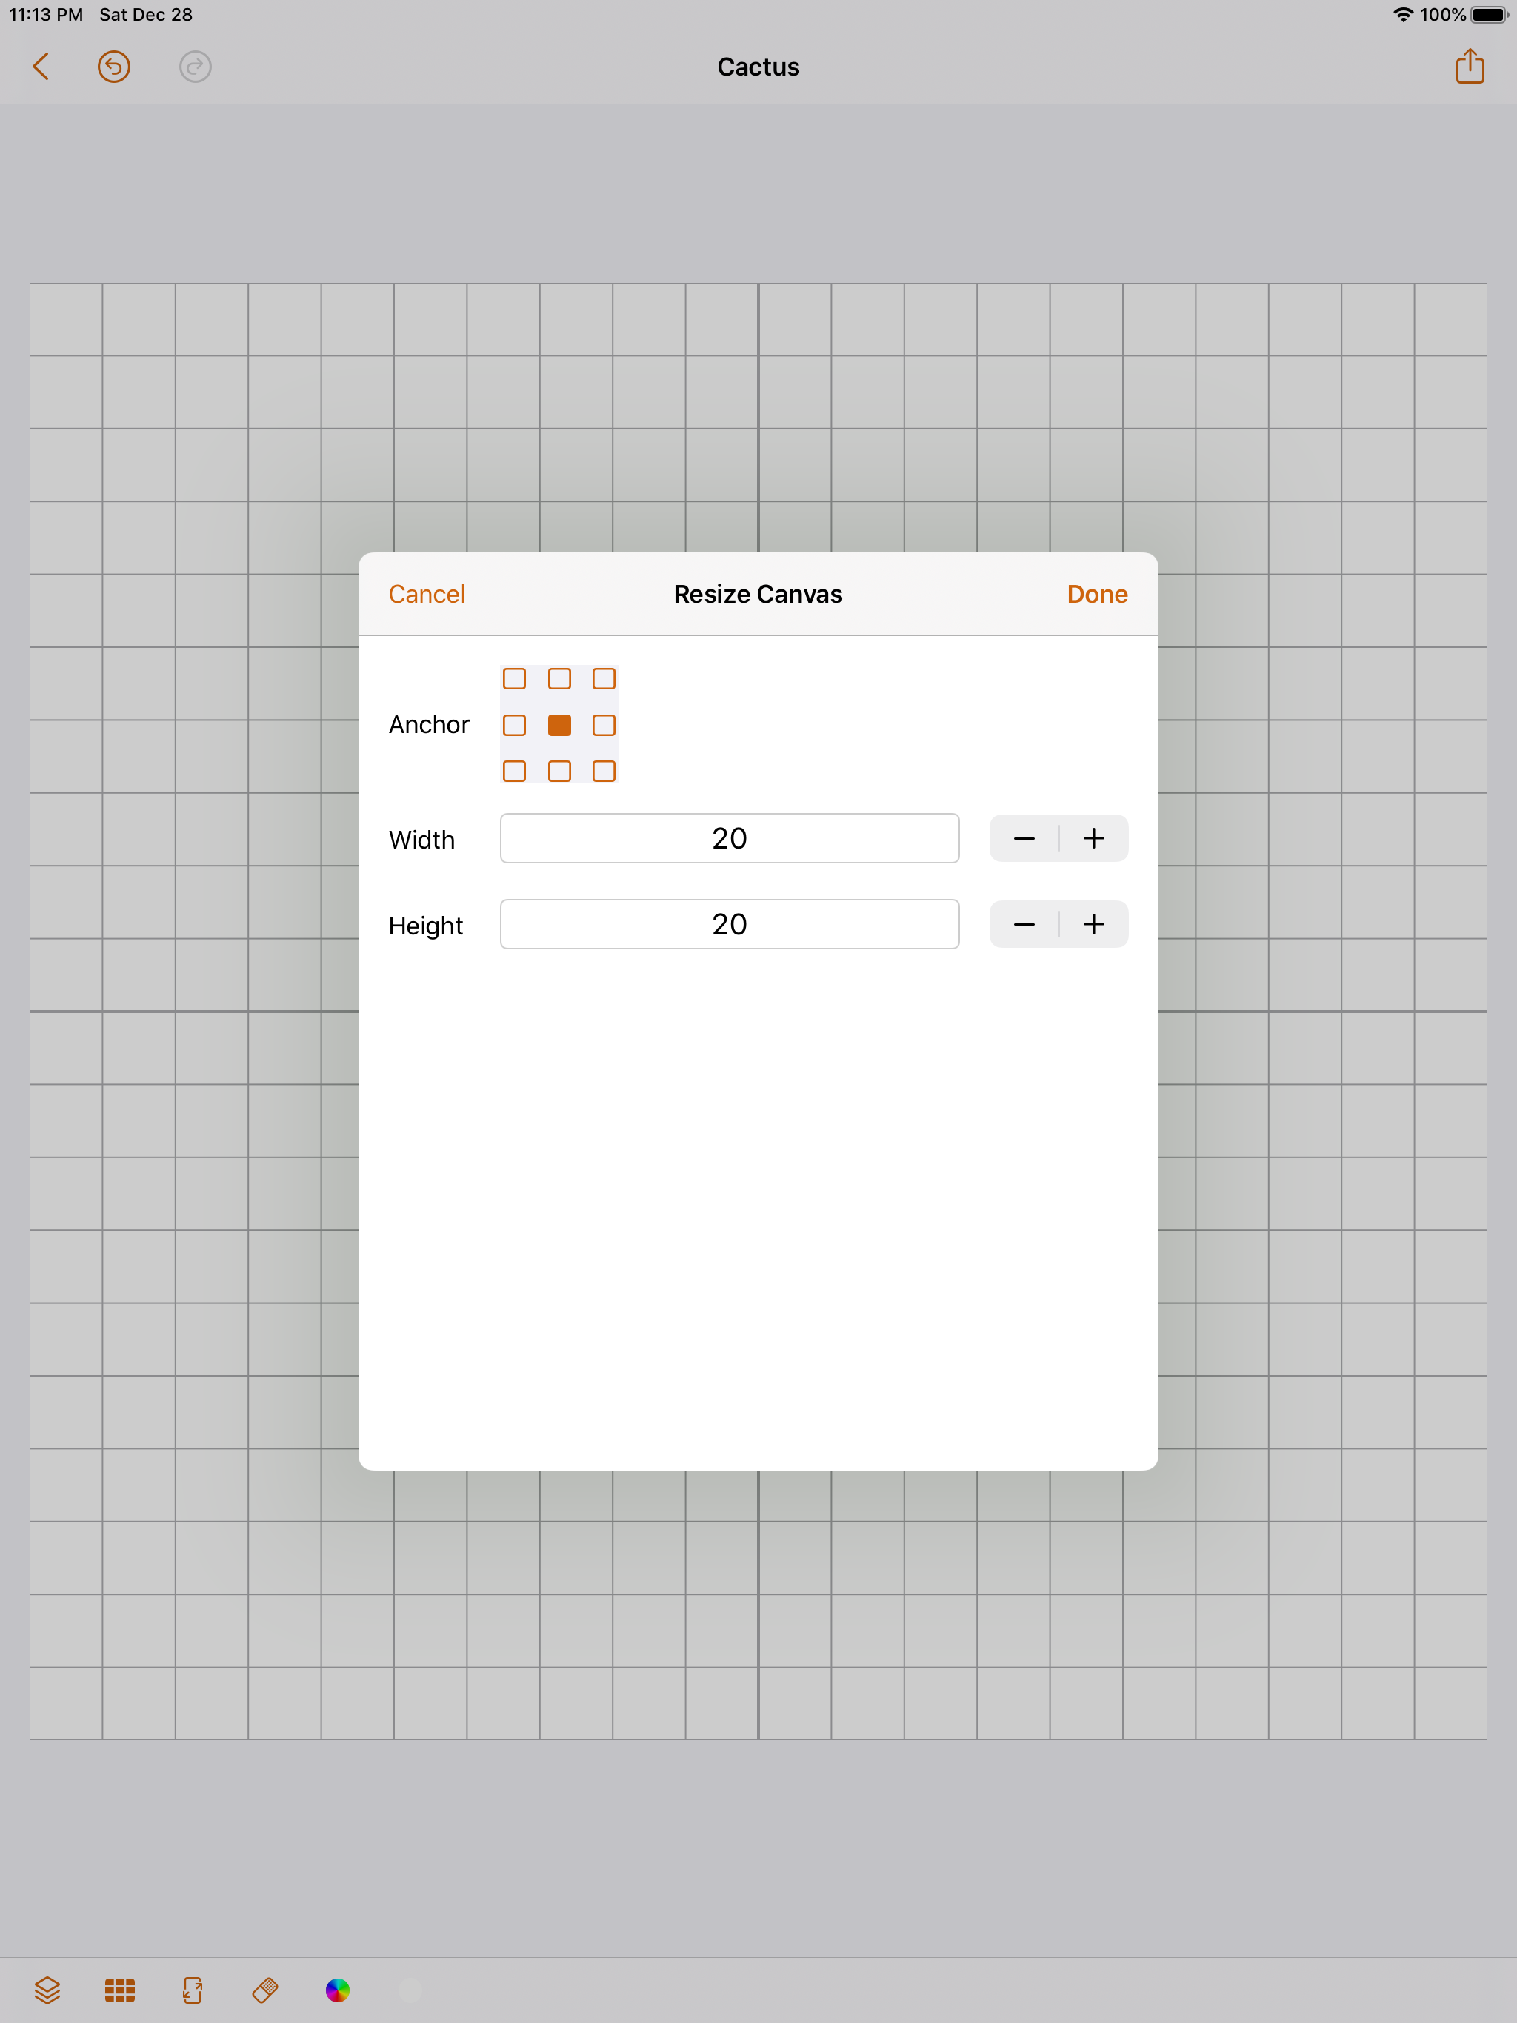Decrease canvas height with minus
Screen dimensions: 1517x2023
[1024, 925]
